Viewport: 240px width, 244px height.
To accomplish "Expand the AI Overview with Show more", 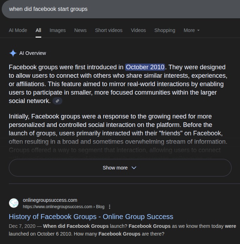I will [120, 168].
